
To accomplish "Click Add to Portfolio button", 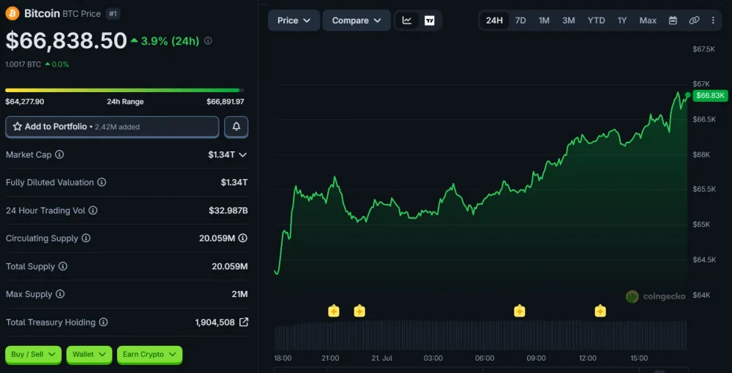I will pyautogui.click(x=112, y=127).
